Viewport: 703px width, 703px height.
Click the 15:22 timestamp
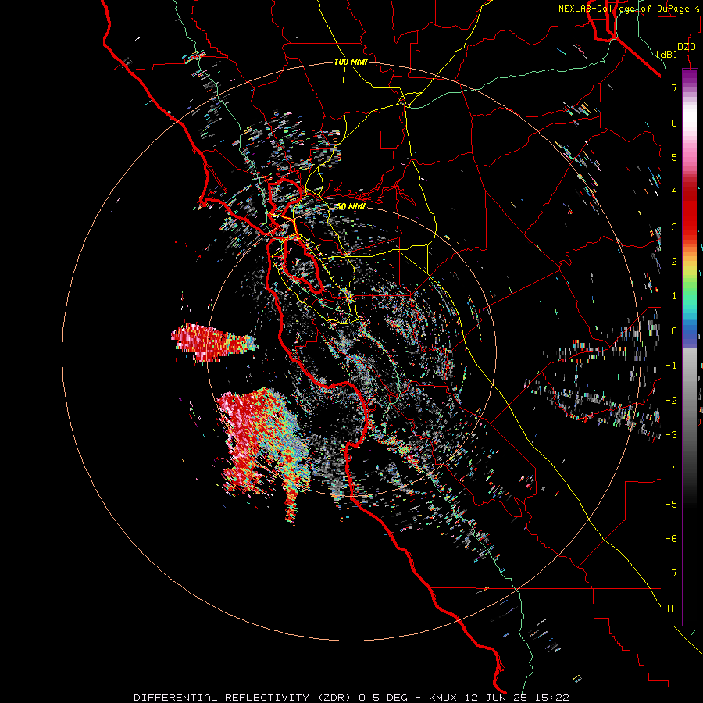tap(554, 698)
